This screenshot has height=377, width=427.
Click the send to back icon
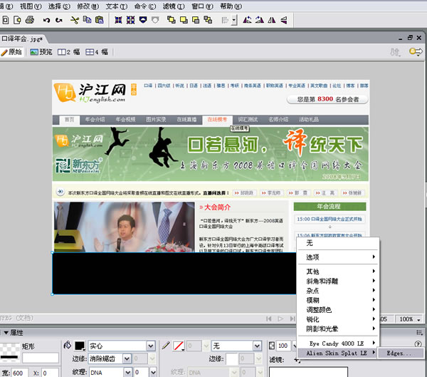tap(208, 20)
